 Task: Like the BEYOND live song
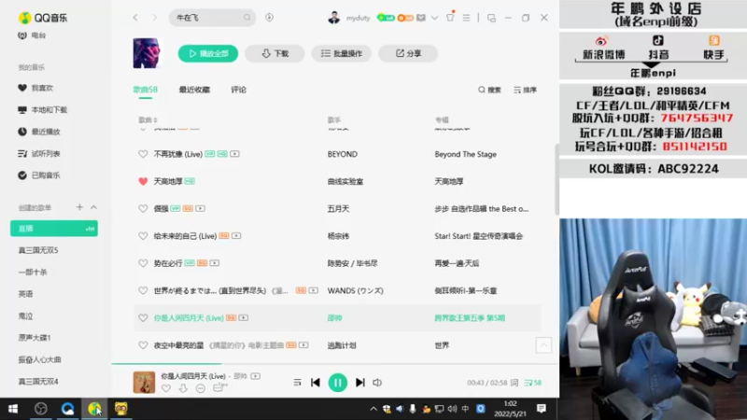pos(143,154)
